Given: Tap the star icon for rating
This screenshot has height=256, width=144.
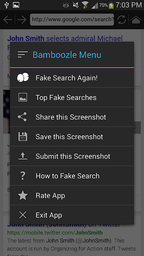Looking at the screenshot, I should coord(23,195).
